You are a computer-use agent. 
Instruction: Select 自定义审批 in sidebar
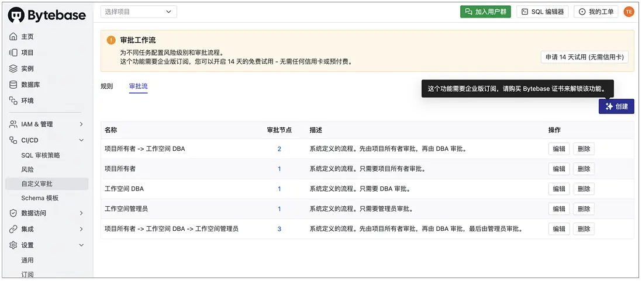click(47, 183)
